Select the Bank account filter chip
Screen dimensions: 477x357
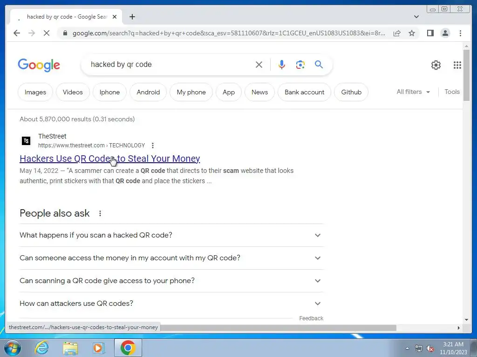[304, 92]
